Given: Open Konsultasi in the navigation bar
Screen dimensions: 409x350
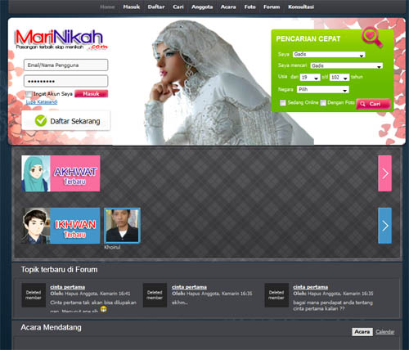Looking at the screenshot, I should (x=301, y=7).
